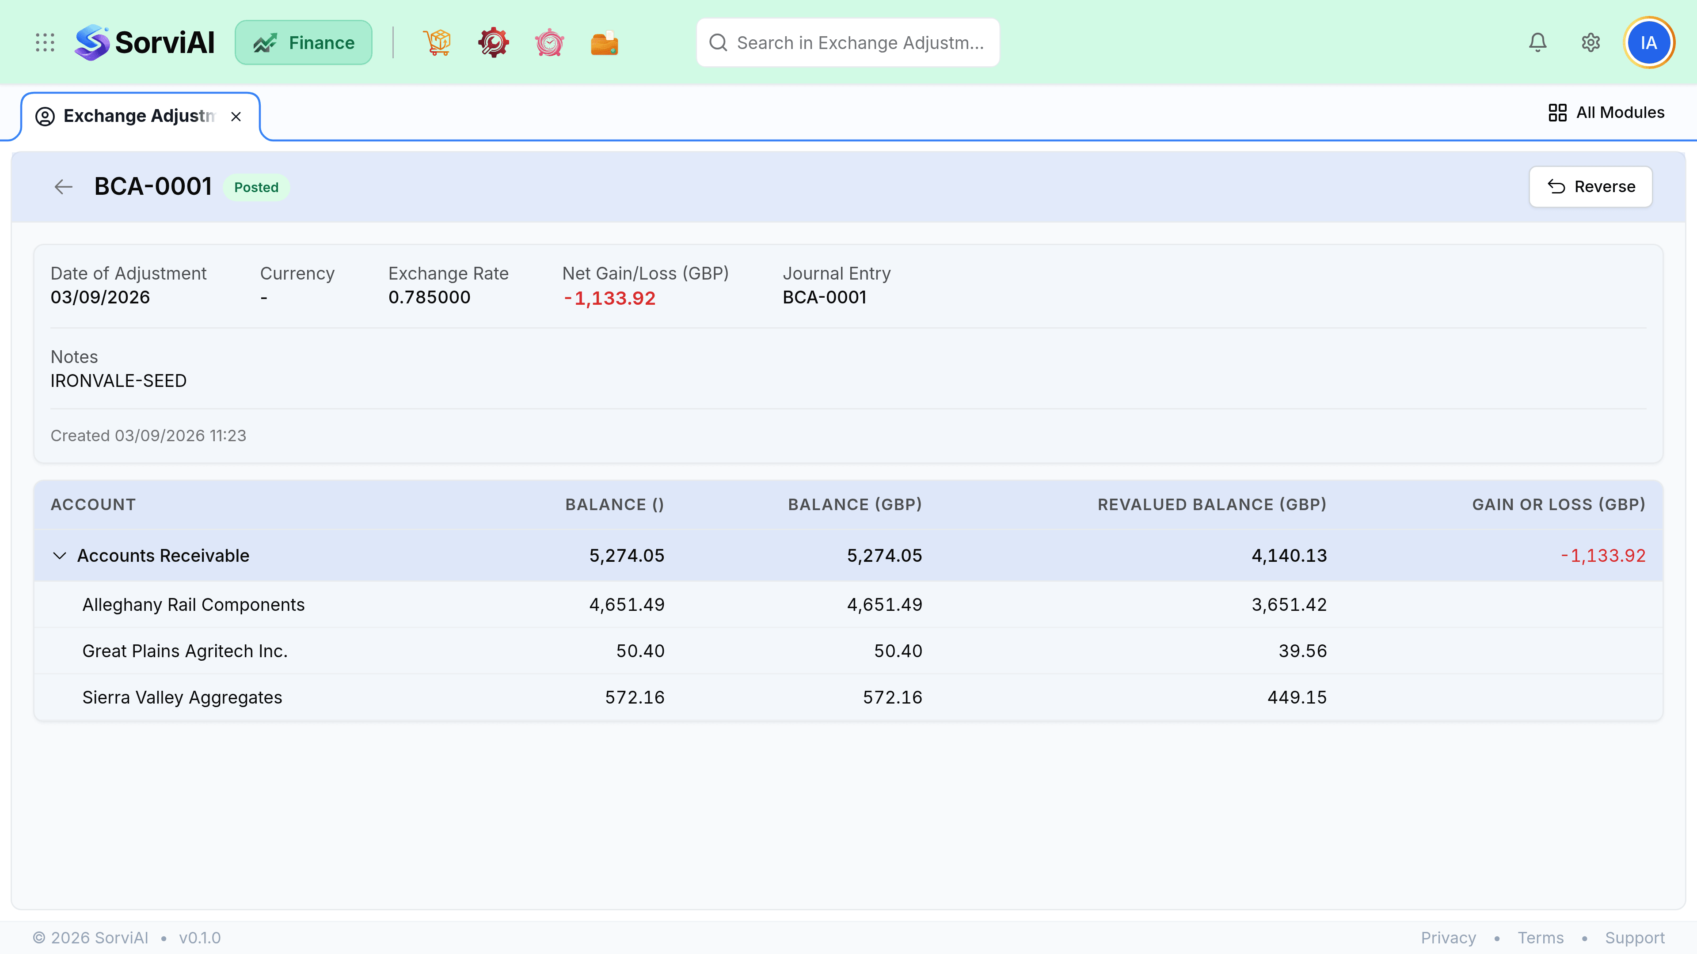This screenshot has height=954, width=1697.
Task: Click revalued balance 4,140.13
Action: [x=1289, y=556]
